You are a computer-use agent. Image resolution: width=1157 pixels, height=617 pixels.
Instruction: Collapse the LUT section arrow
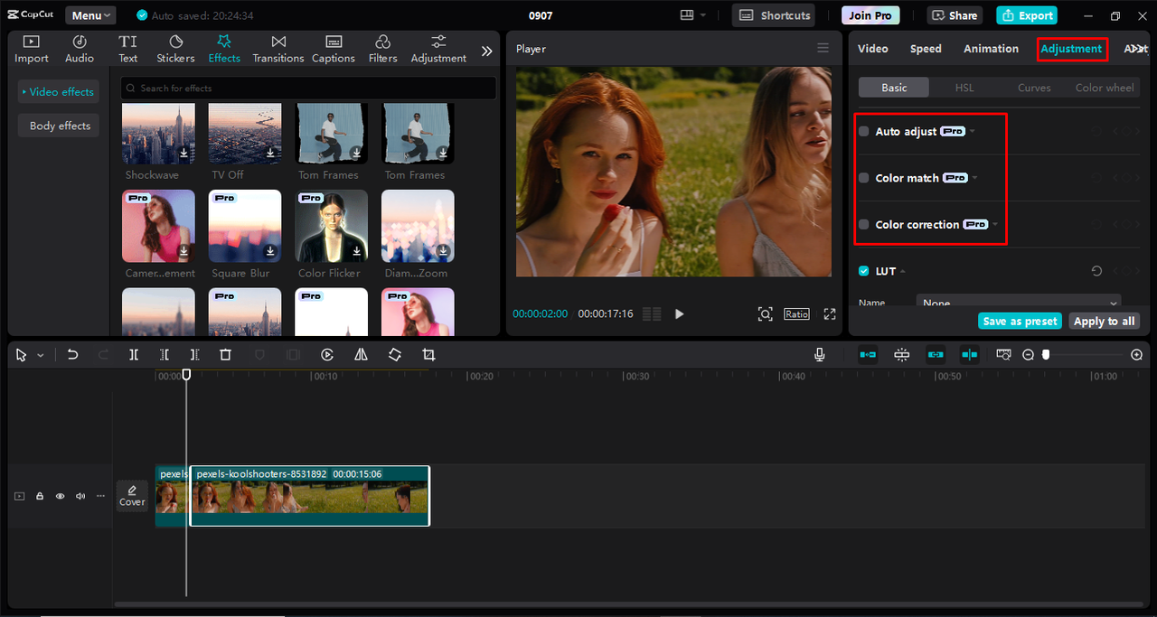coord(903,271)
